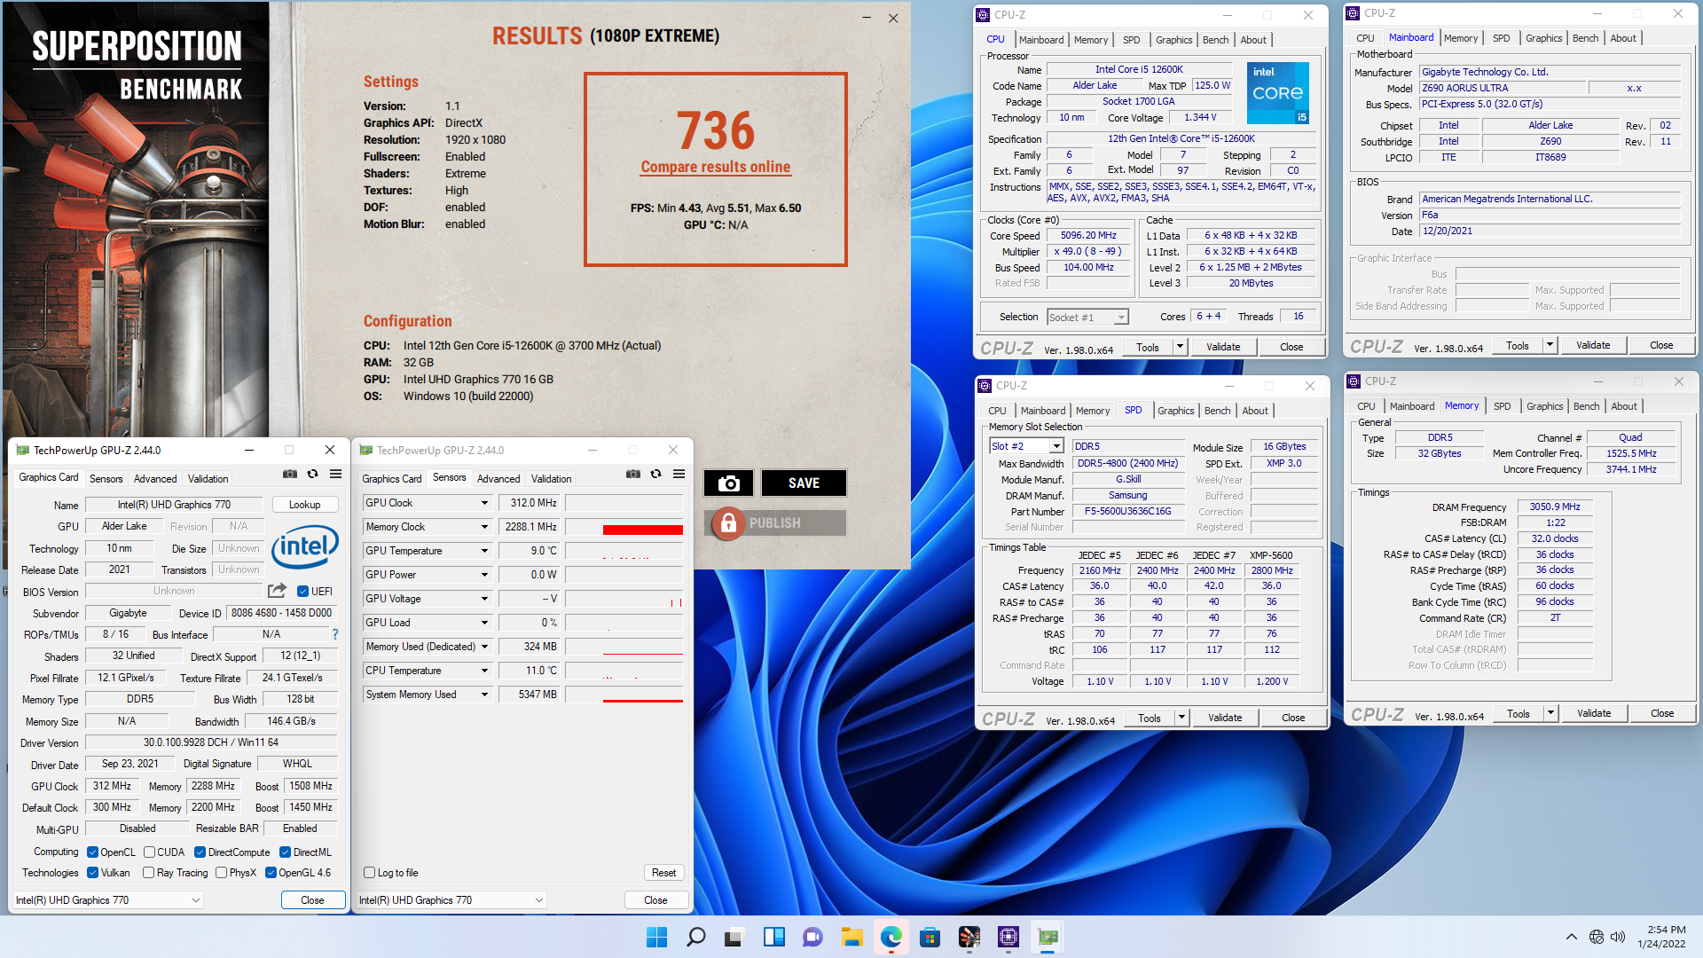Screen dimensions: 1703x958
Task: Toggle the CUDA checkbox
Action: tap(149, 852)
